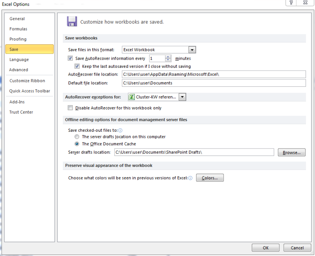This screenshot has width=315, height=256.
Task: Click the Default file location field
Action: [x=214, y=83]
